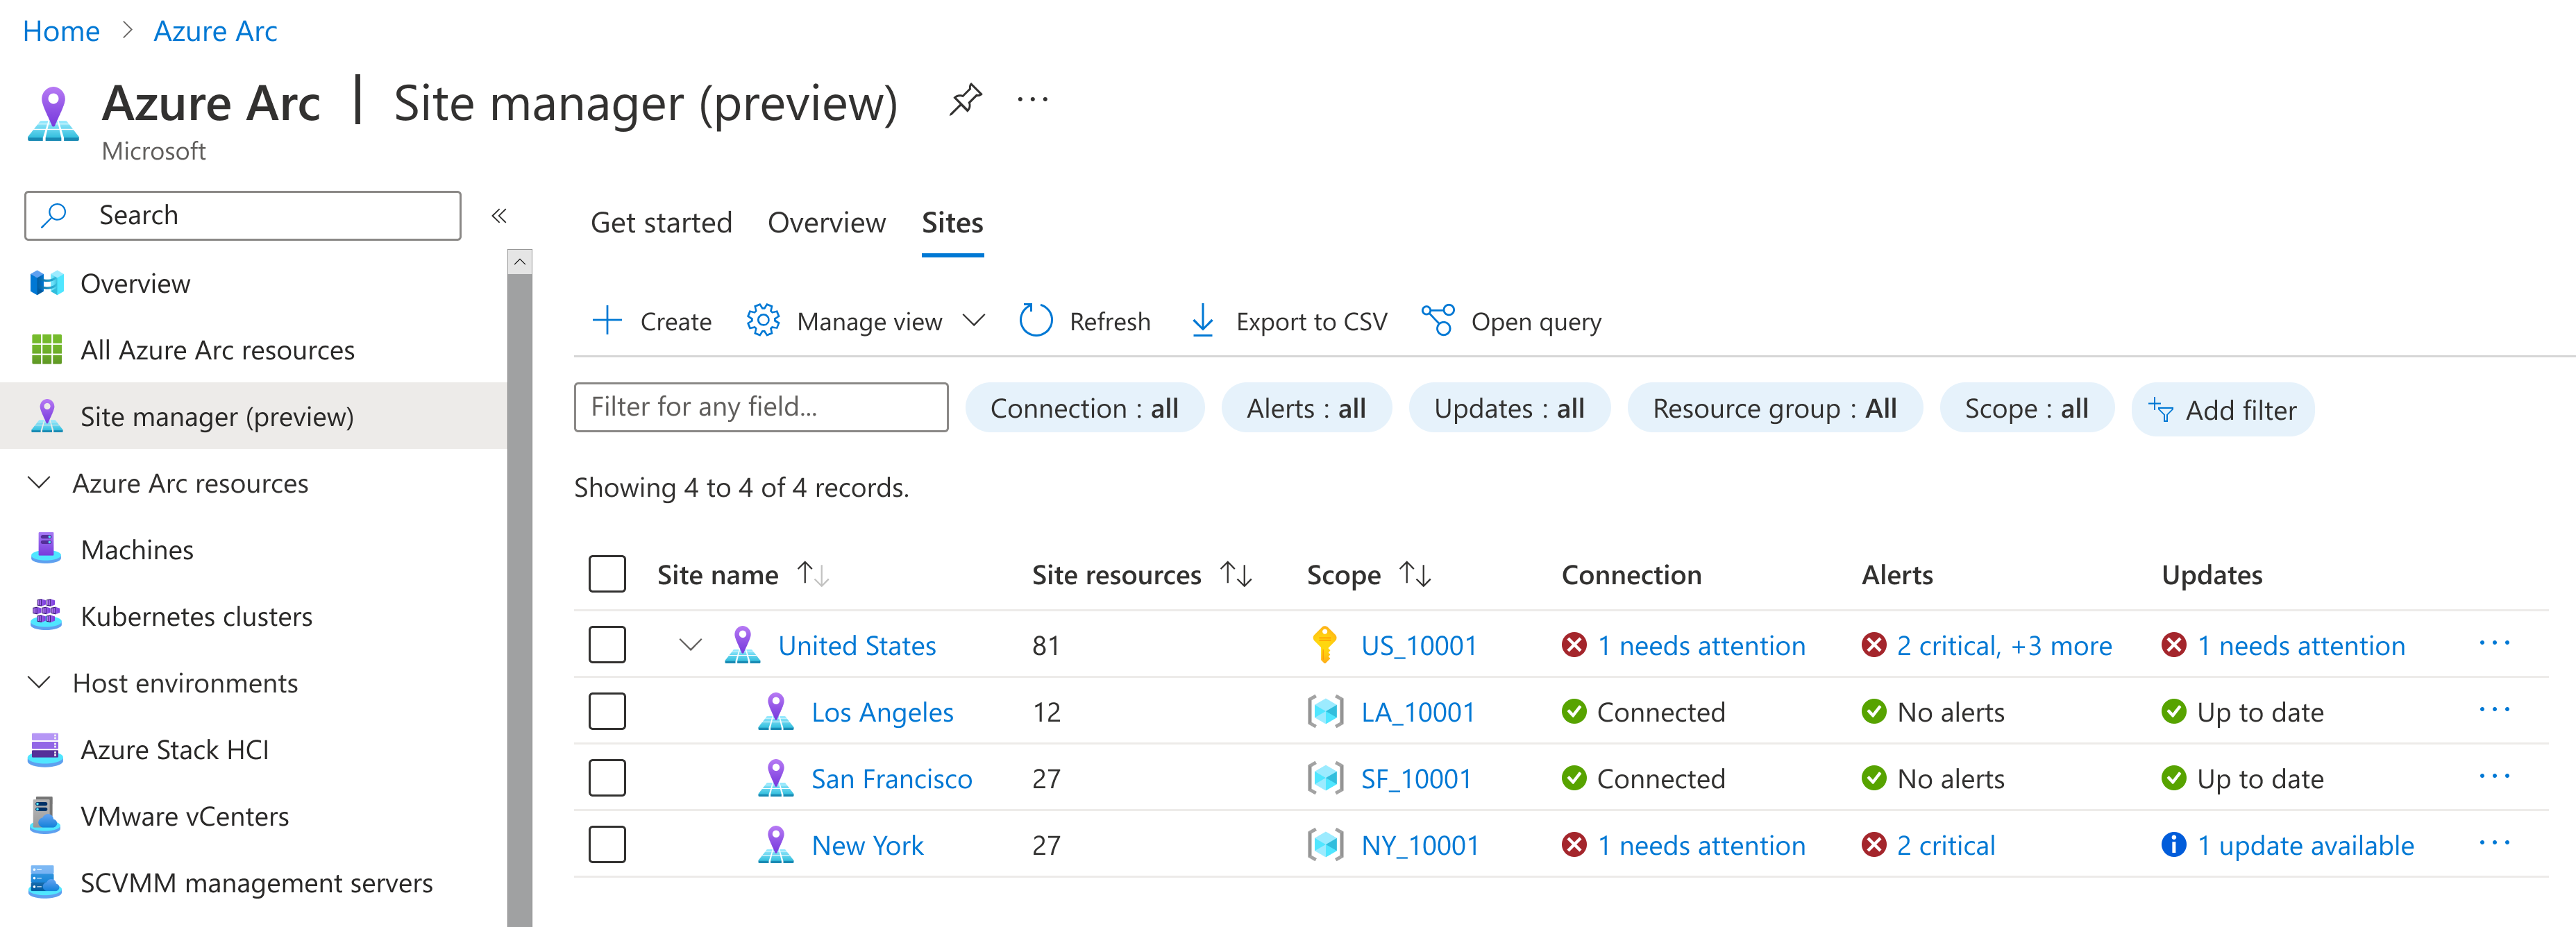2576x927 pixels.
Task: Pin the Site manager page
Action: 965,100
